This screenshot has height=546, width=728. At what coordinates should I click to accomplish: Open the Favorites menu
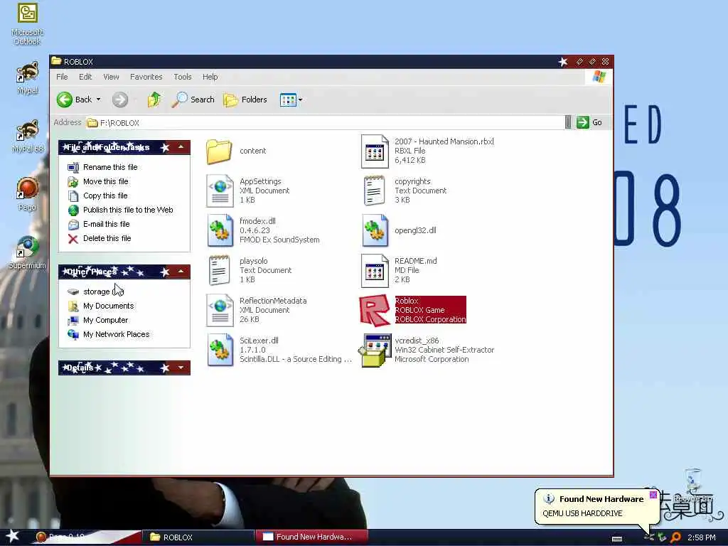pyautogui.click(x=146, y=77)
